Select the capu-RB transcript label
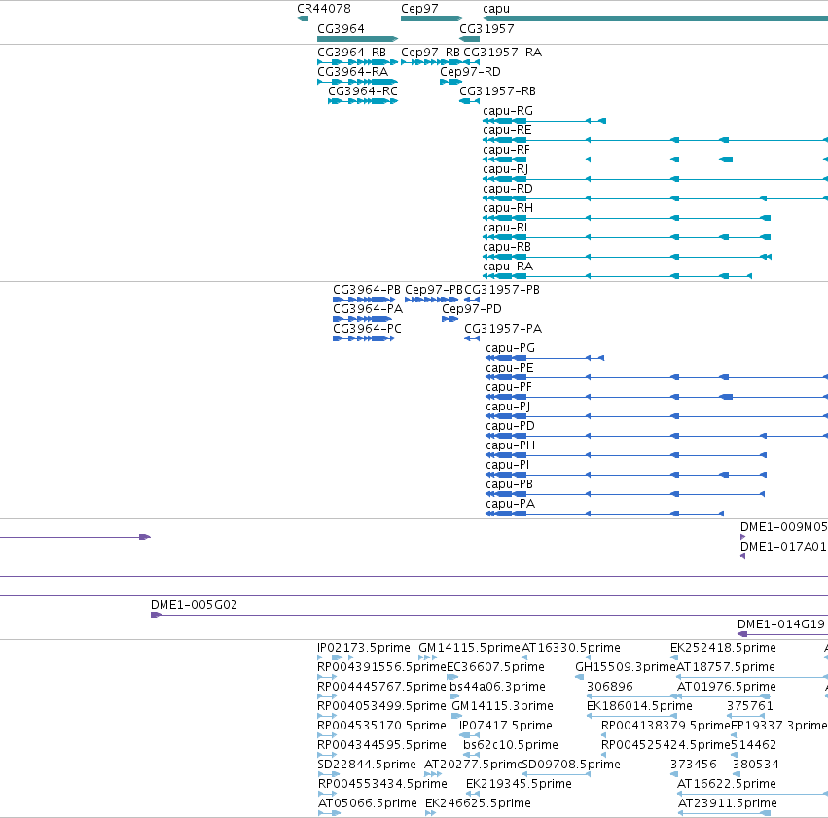This screenshot has height=818, width=828. (x=507, y=247)
